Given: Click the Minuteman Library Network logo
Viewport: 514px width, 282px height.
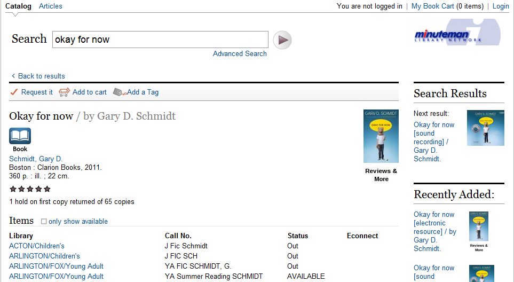Looking at the screenshot, I should (x=457, y=33).
